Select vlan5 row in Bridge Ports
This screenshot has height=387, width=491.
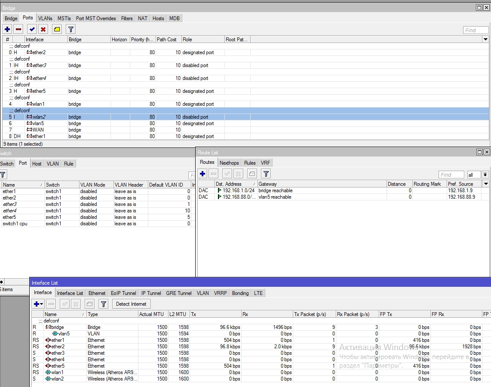point(245,123)
